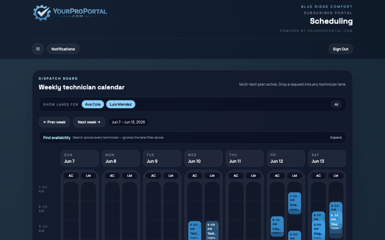Click the LM lane badge under Saturday
Image resolution: width=385 pixels, height=240 pixels.
point(336,176)
